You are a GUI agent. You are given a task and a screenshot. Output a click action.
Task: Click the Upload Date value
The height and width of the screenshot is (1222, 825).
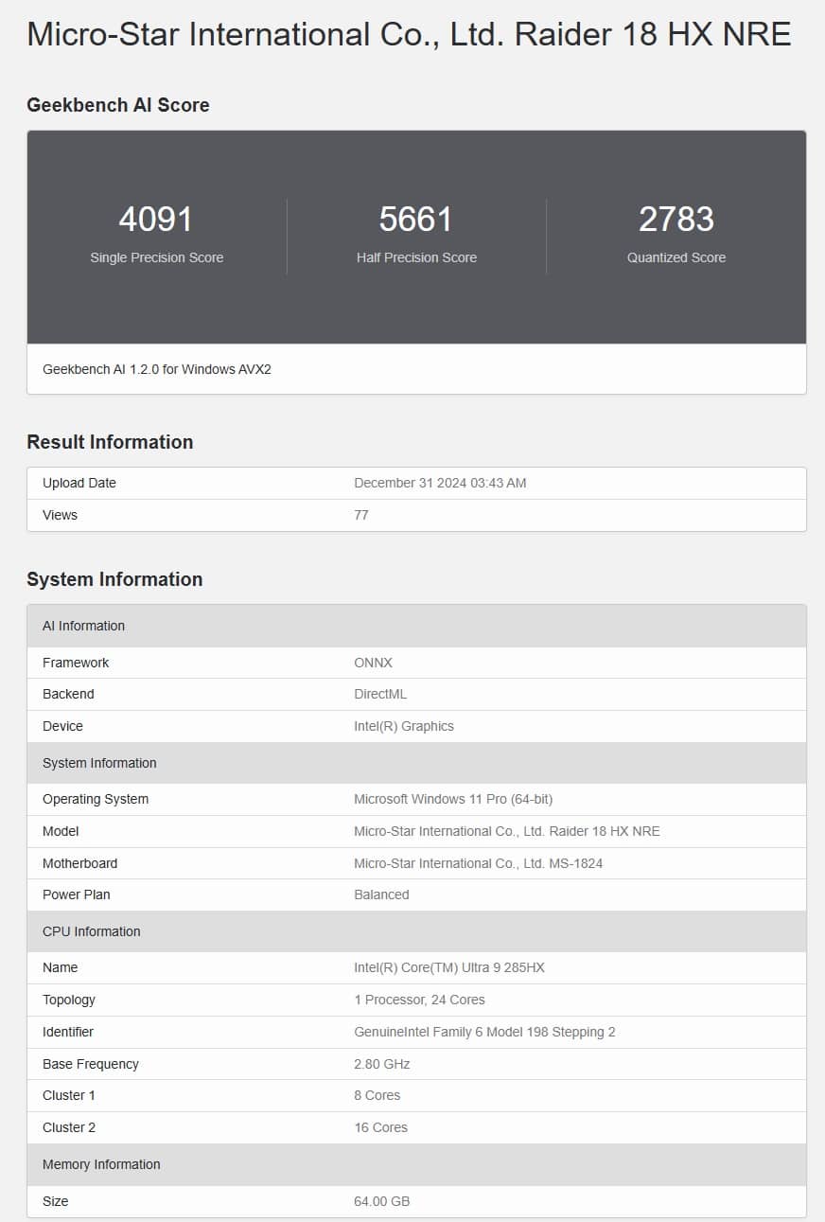coord(440,483)
